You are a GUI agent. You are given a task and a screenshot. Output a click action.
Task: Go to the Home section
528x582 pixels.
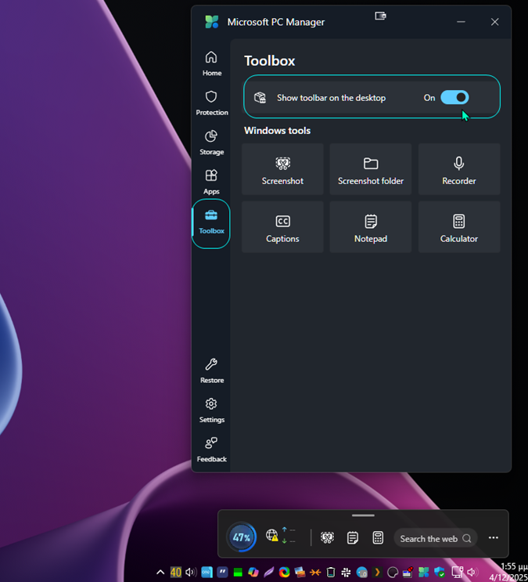coord(211,63)
